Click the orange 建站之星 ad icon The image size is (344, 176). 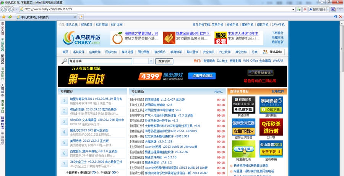117,38
